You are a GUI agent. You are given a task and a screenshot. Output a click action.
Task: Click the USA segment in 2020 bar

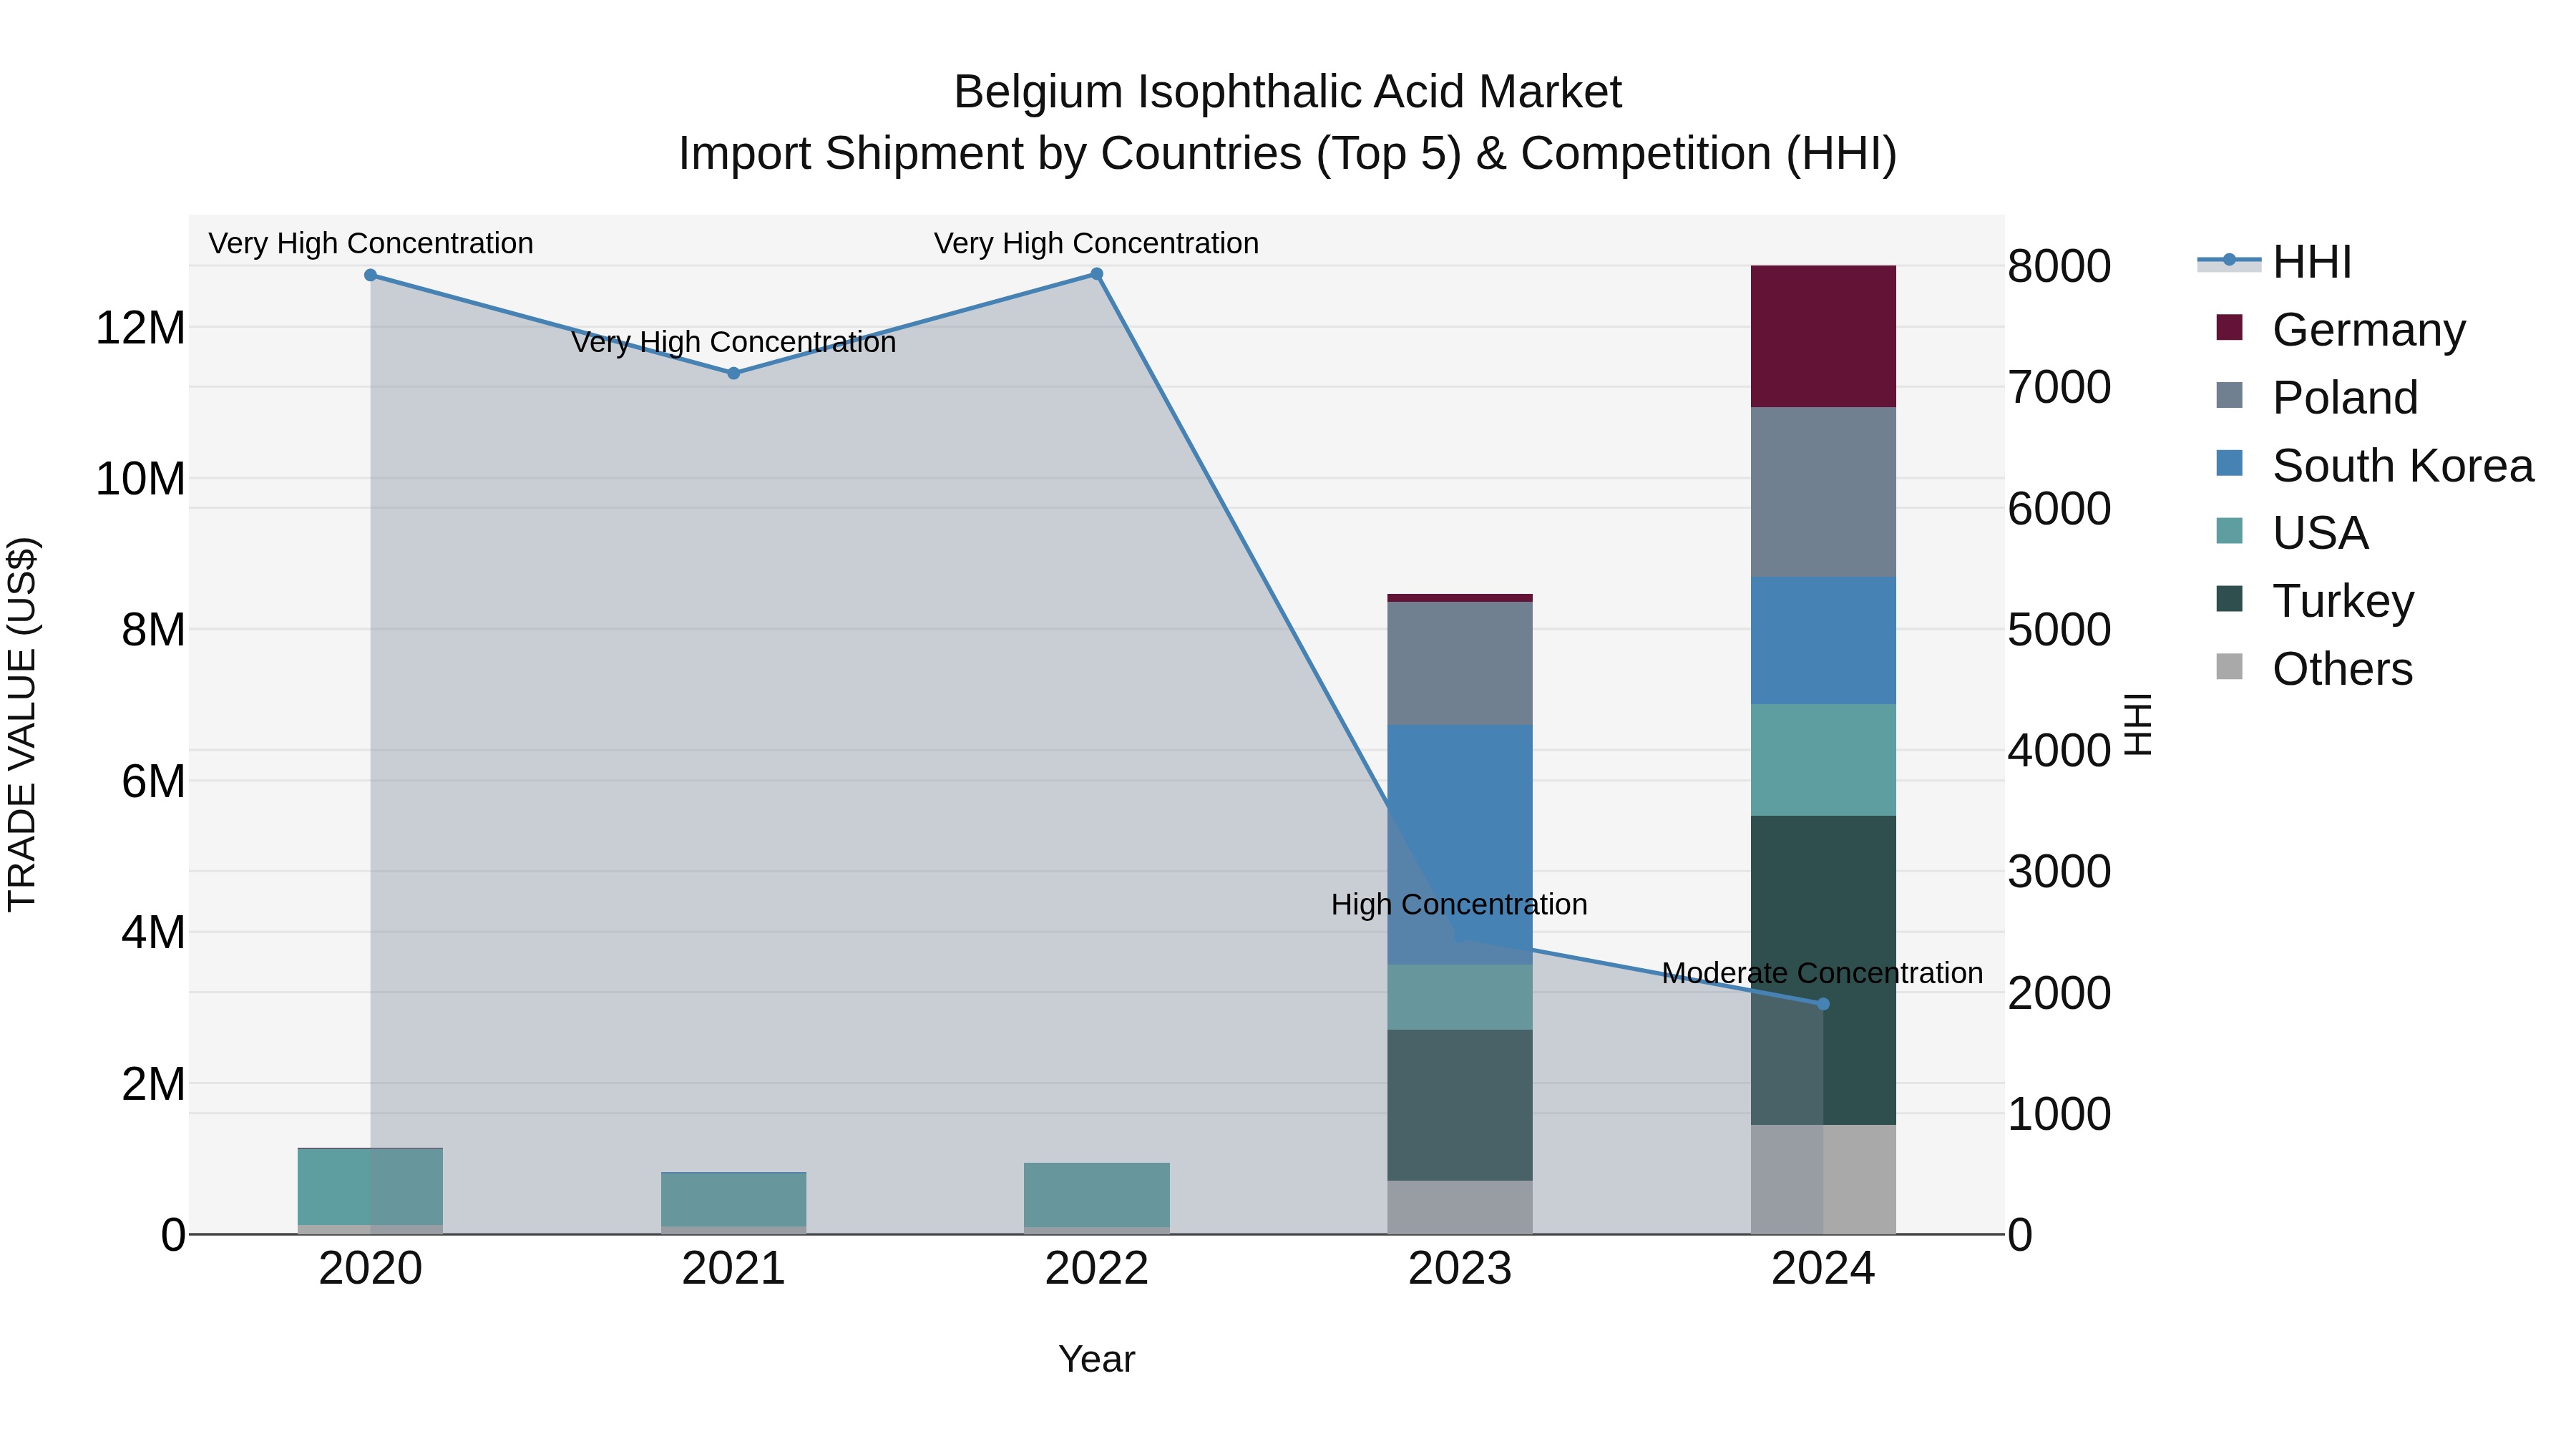[x=371, y=1187]
